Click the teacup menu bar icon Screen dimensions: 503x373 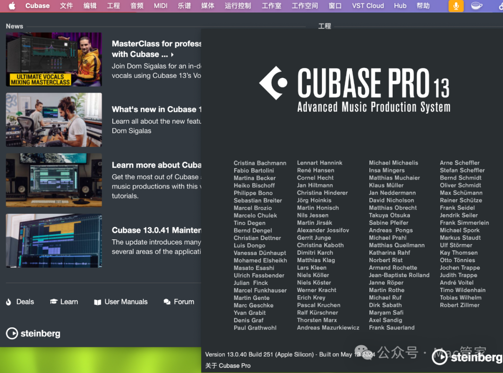click(477, 6)
